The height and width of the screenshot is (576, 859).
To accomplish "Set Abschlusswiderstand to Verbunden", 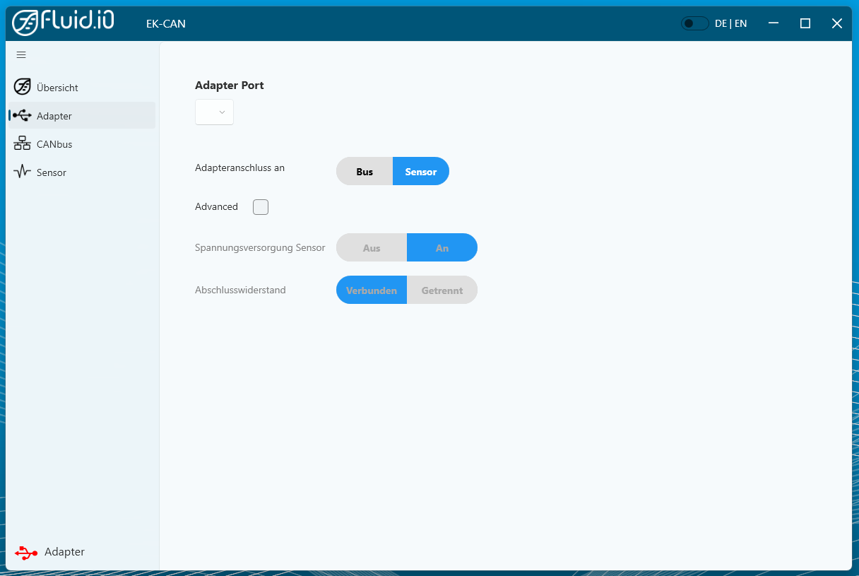I will (372, 290).
